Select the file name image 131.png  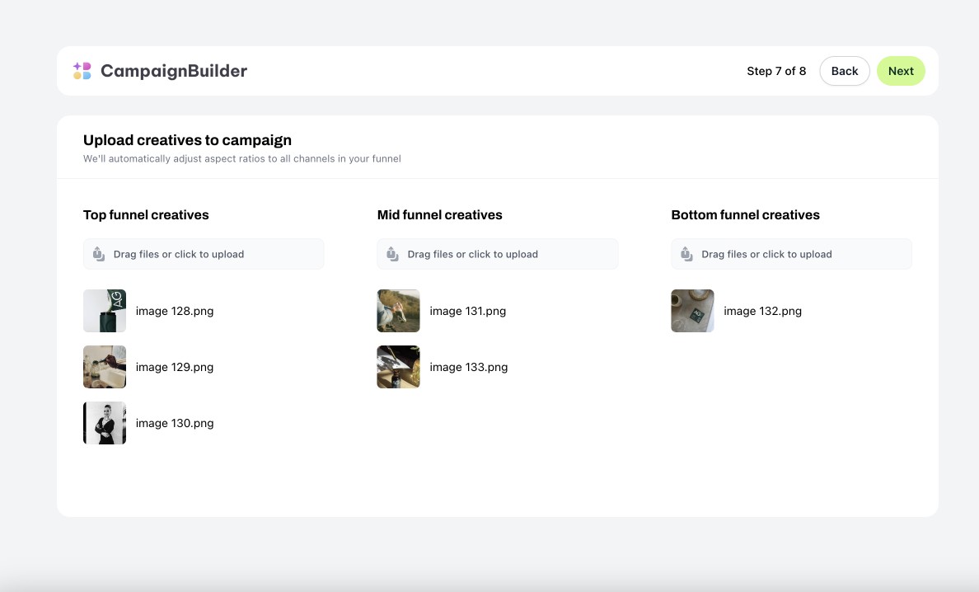[468, 311]
